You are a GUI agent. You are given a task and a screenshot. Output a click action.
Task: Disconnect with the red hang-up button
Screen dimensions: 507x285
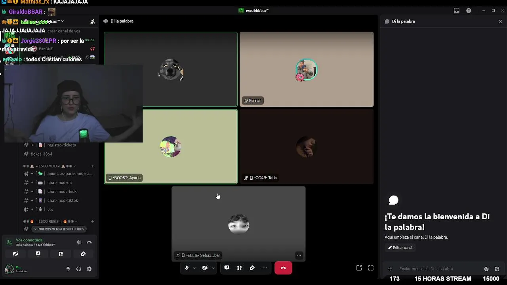(x=283, y=268)
